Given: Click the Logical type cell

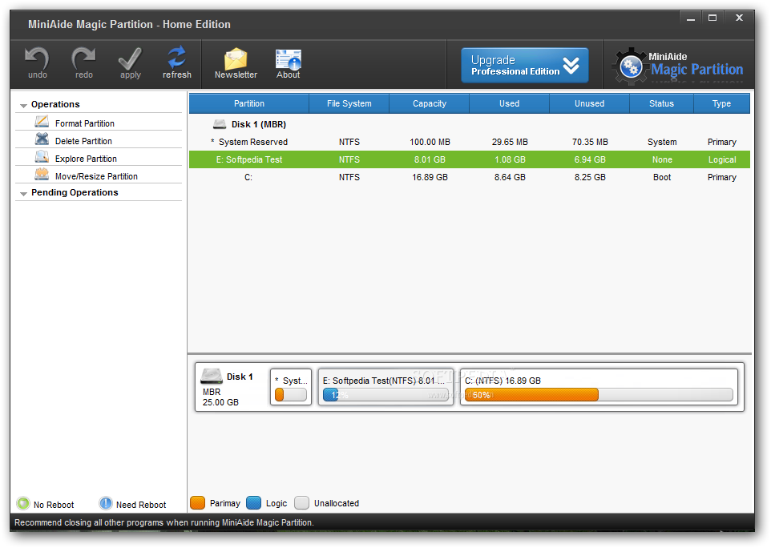Looking at the screenshot, I should [x=722, y=159].
